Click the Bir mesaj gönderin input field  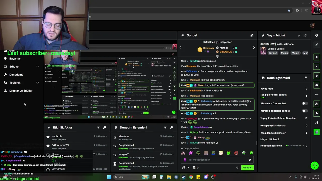tap(217, 160)
